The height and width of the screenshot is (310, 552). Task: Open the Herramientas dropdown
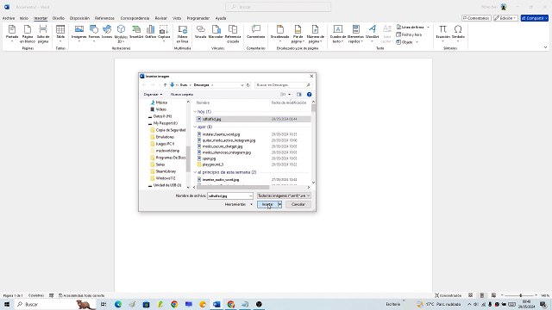pos(239,204)
